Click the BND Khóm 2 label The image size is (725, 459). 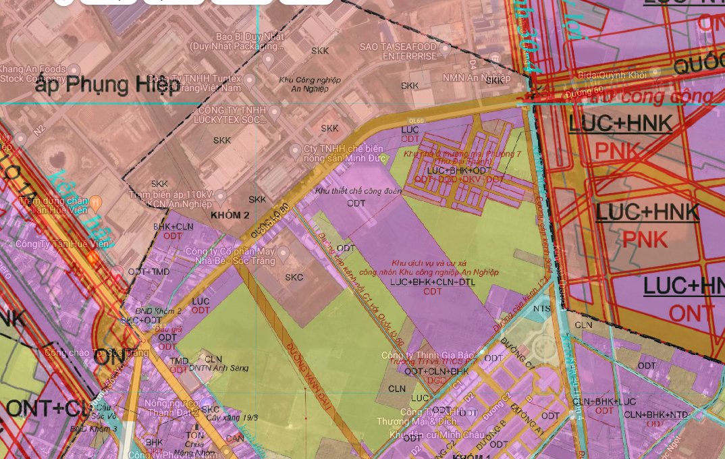click(158, 311)
